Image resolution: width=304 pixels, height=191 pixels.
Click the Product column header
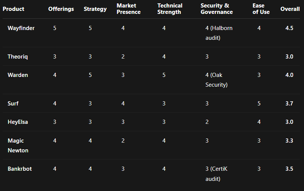pos(14,9)
